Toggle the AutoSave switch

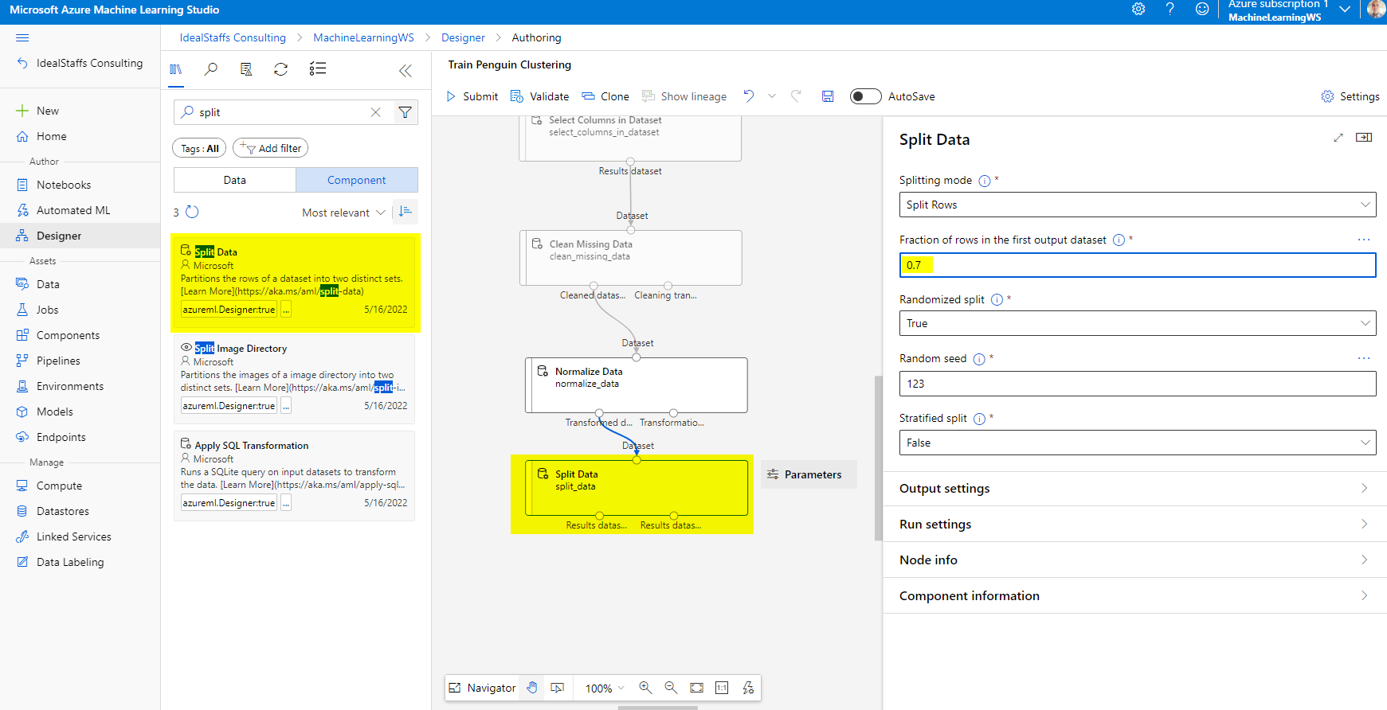point(865,96)
